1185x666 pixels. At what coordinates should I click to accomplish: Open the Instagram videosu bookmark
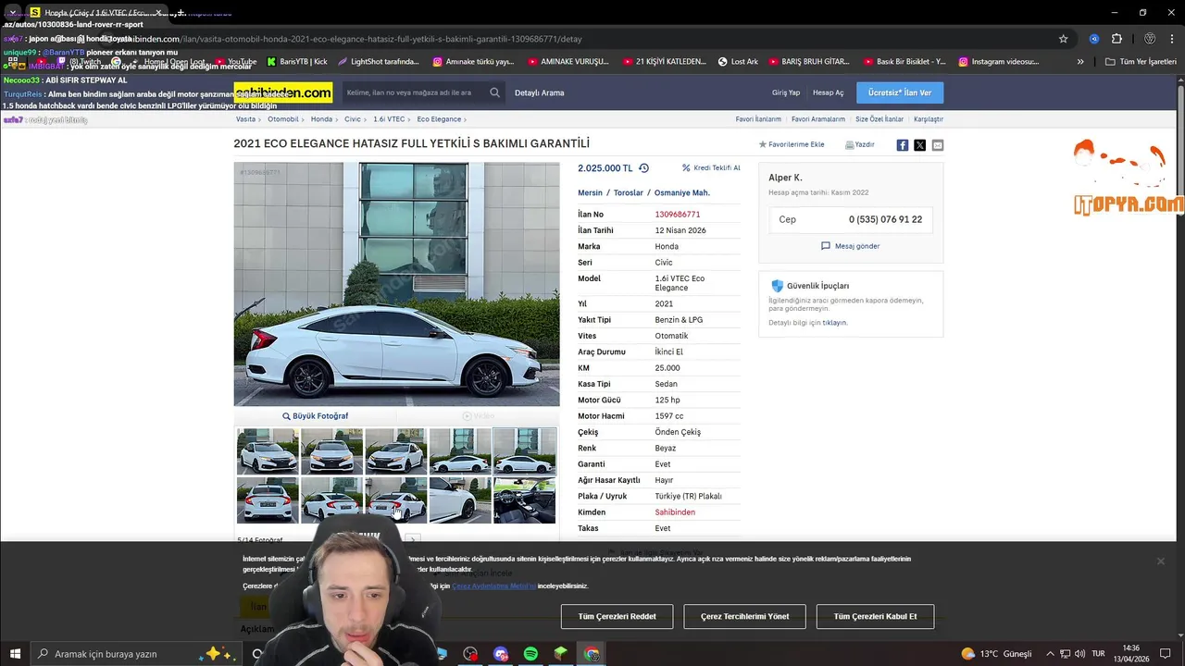pos(998,62)
